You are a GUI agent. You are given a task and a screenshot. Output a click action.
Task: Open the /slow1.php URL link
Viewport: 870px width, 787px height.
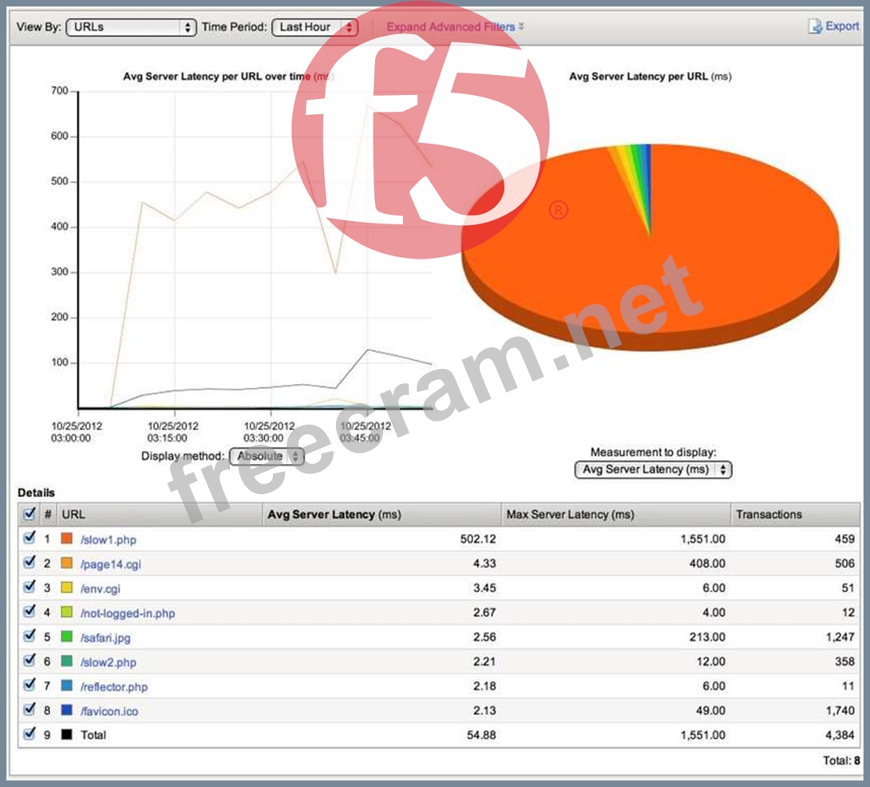(109, 540)
